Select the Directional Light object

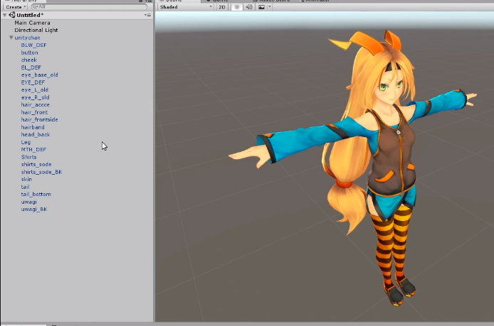(36, 30)
